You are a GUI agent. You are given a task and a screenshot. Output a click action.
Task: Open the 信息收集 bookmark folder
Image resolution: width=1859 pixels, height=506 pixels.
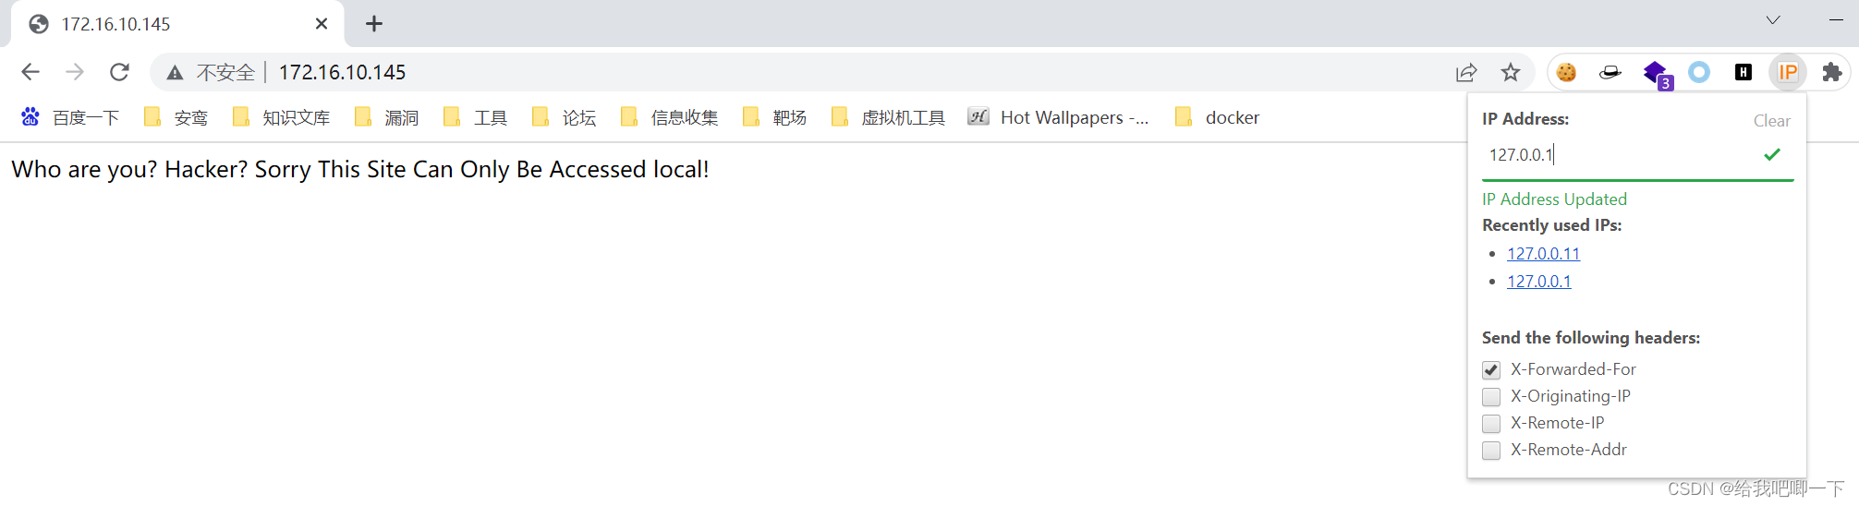coord(670,117)
